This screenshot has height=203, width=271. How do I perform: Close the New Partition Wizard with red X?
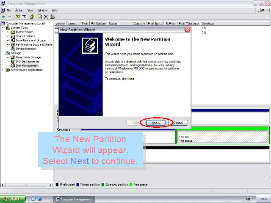[187, 30]
